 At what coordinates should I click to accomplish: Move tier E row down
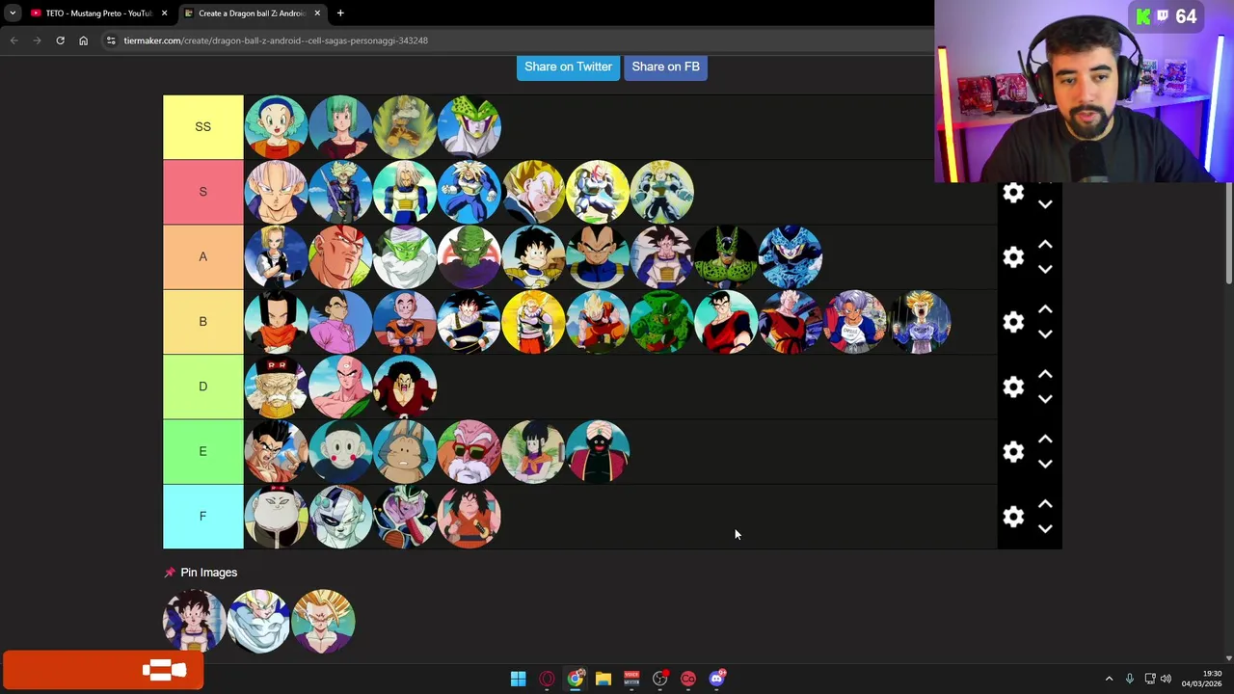tap(1045, 463)
